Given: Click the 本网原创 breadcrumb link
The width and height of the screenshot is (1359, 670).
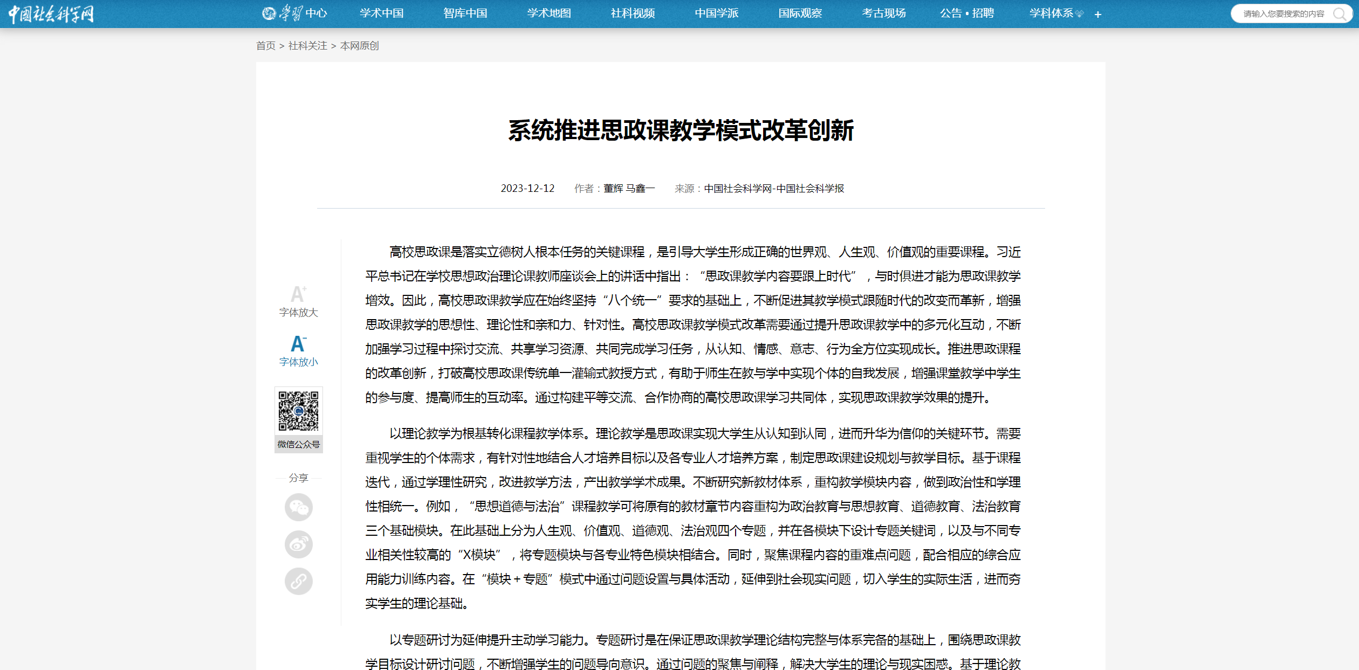Looking at the screenshot, I should point(359,46).
